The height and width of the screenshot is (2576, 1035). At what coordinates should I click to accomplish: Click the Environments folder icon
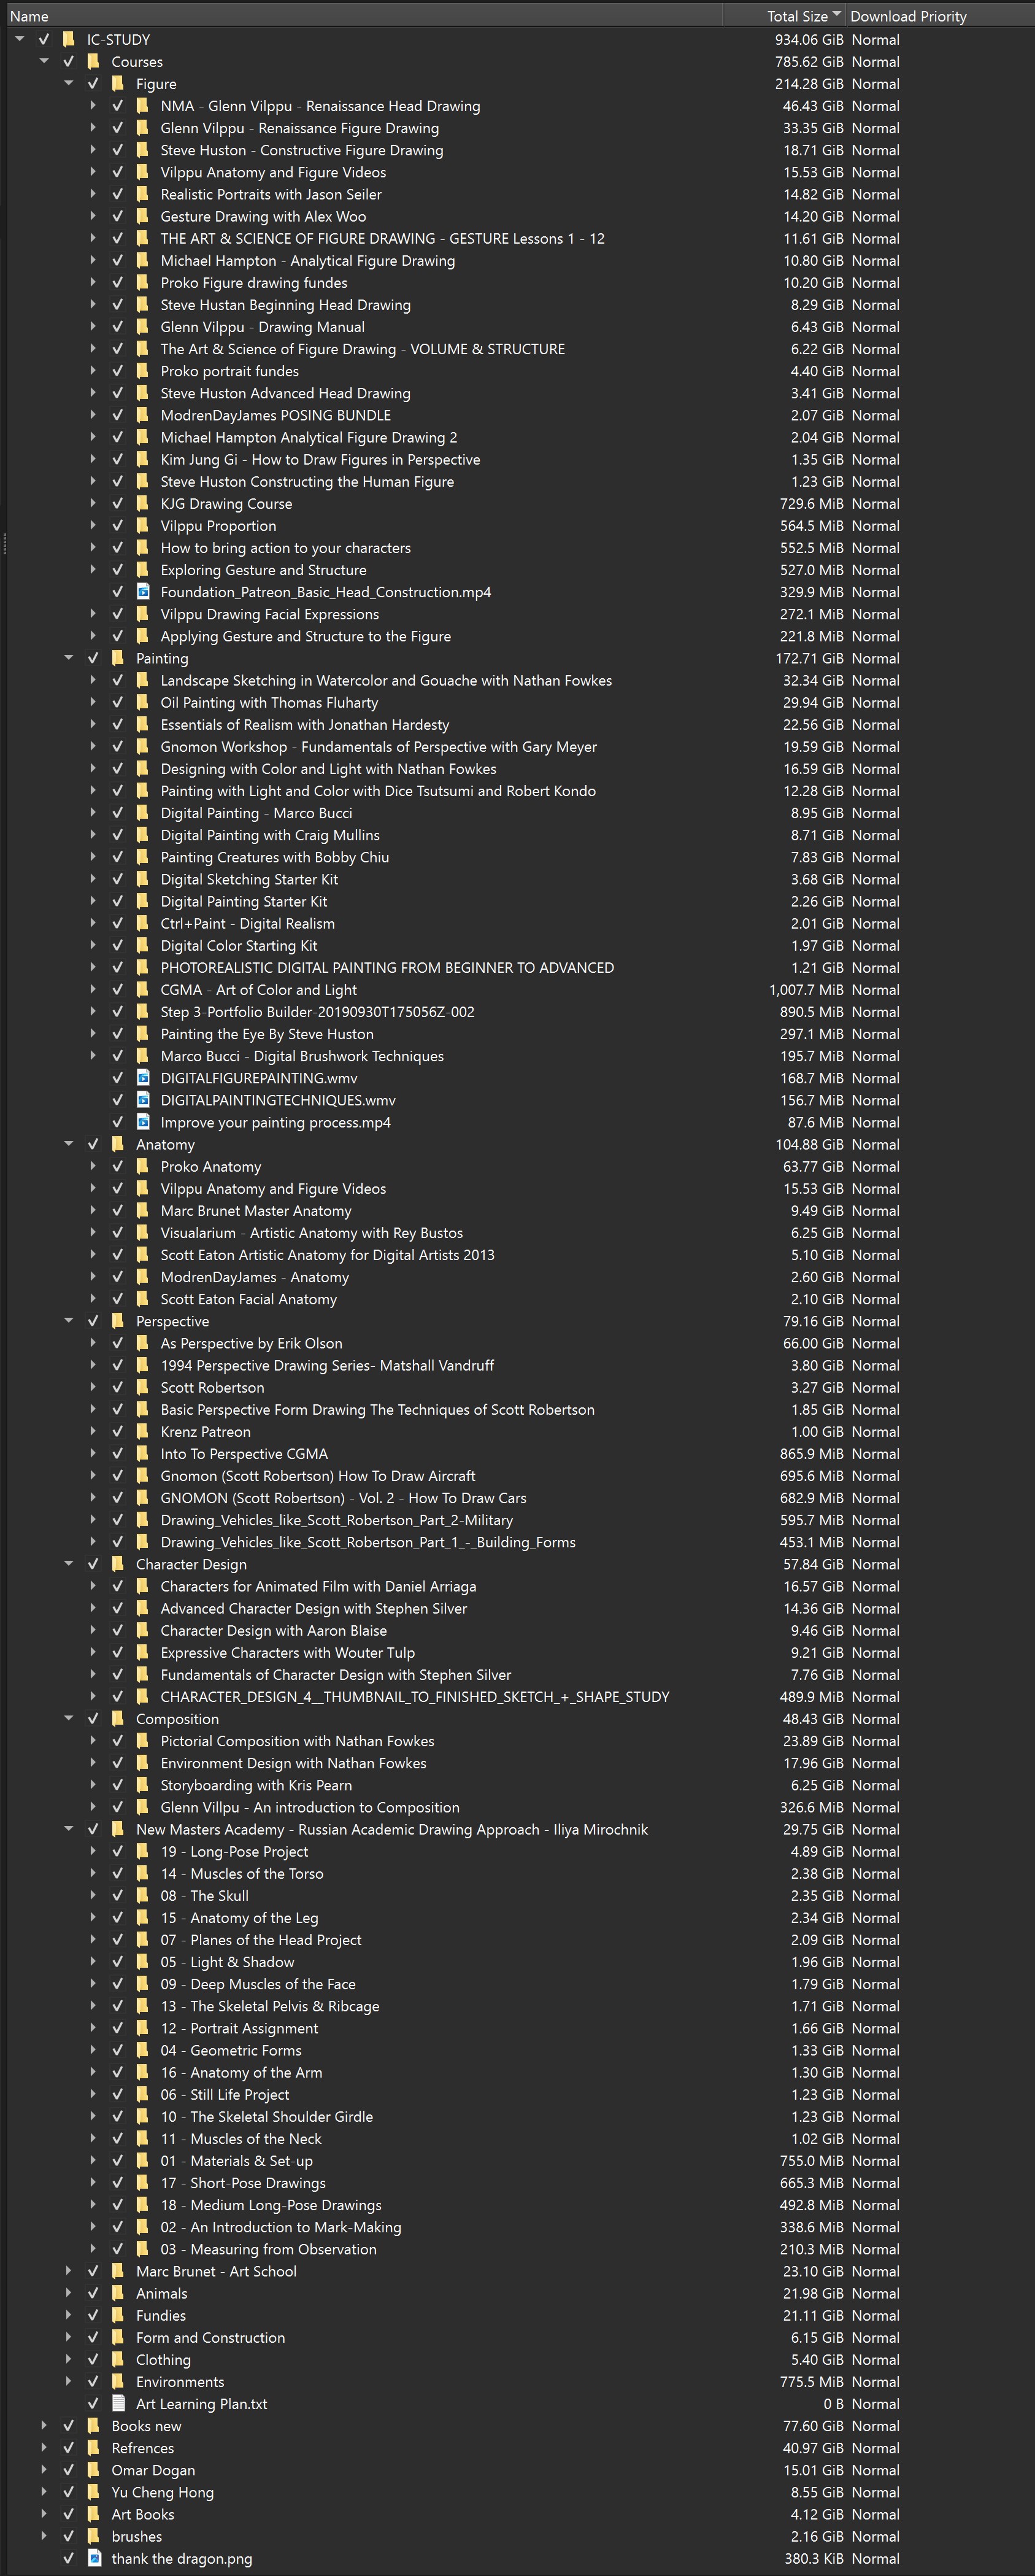pyautogui.click(x=118, y=2381)
